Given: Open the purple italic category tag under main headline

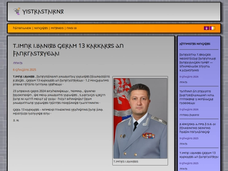Looking at the screenshot, I should tap(18, 63).
